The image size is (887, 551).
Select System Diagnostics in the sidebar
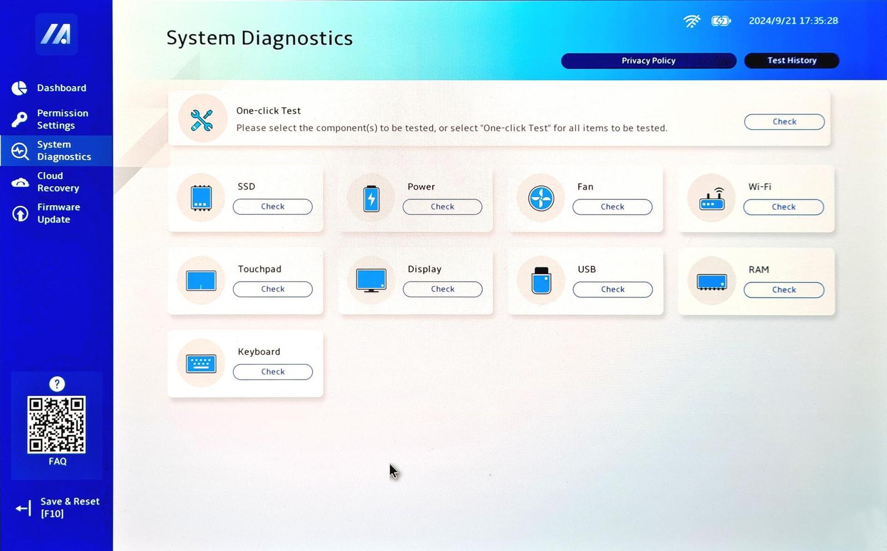click(x=57, y=151)
